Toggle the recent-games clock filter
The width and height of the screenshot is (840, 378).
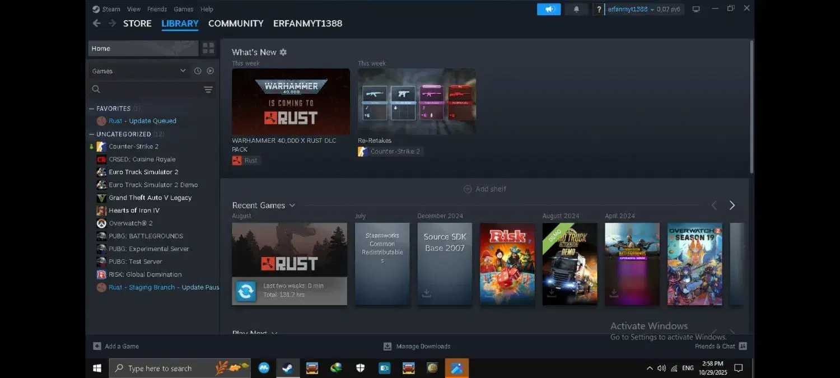[197, 71]
